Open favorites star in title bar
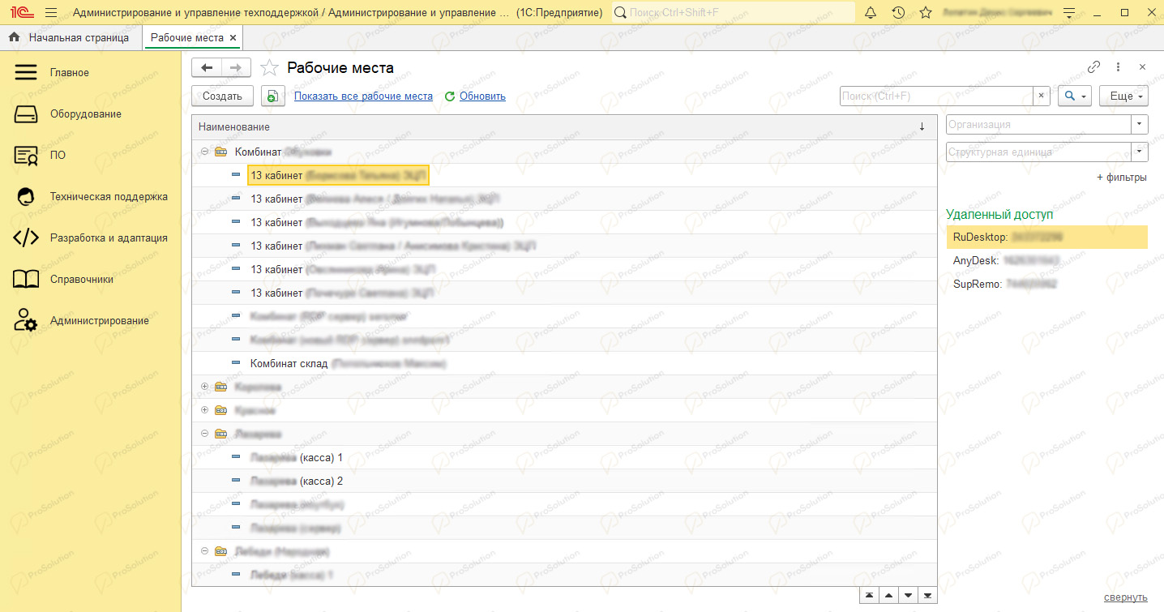Screen dimensions: 1164x612 (x=925, y=13)
